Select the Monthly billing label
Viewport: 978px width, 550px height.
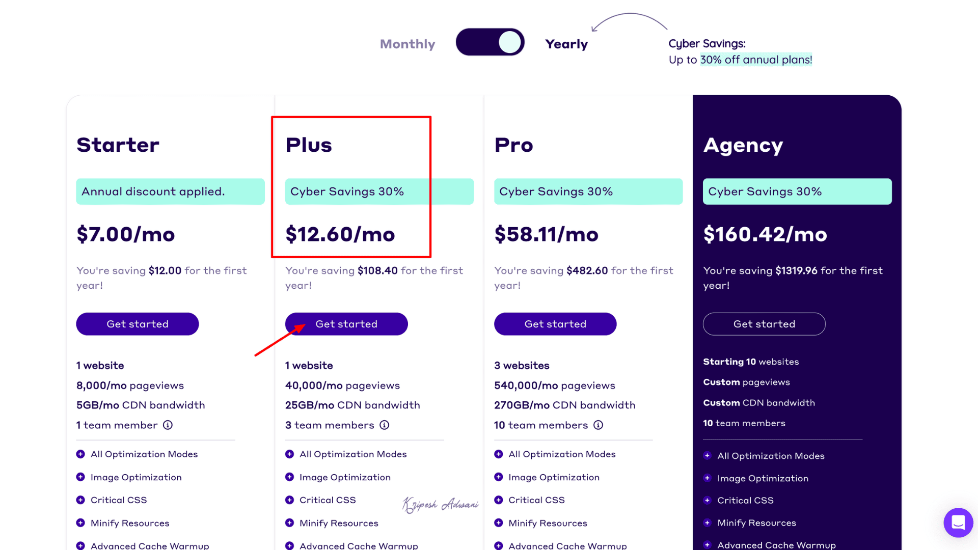point(407,44)
